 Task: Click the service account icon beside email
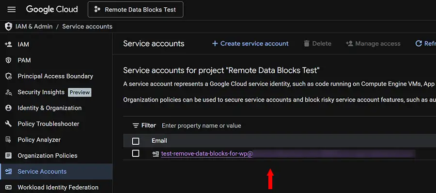point(156,154)
